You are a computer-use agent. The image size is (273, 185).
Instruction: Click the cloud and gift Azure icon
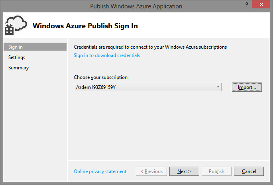click(x=16, y=26)
